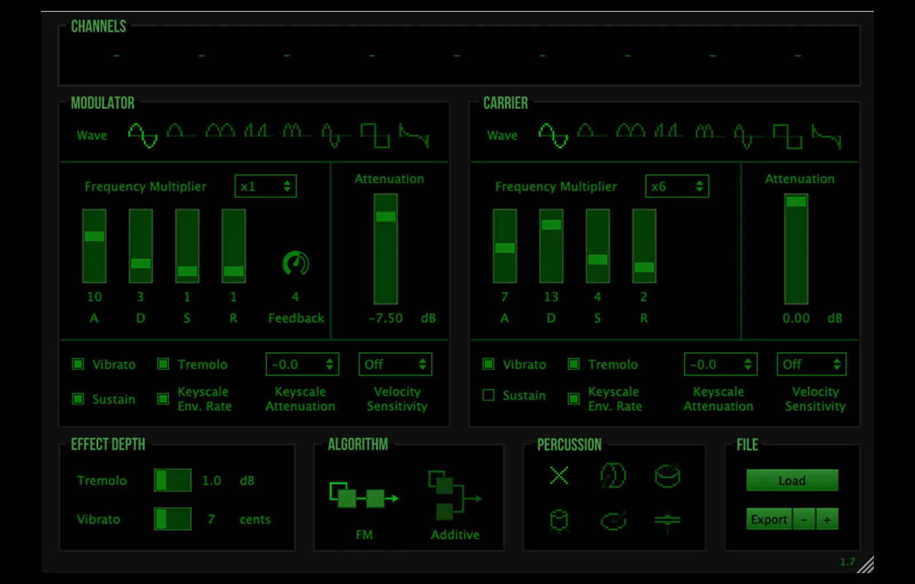Image resolution: width=915 pixels, height=584 pixels.
Task: Select the tom-tom percussion icon
Action: [x=559, y=521]
